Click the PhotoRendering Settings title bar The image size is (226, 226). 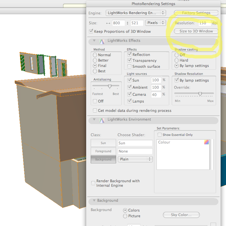pyautogui.click(x=153, y=4)
